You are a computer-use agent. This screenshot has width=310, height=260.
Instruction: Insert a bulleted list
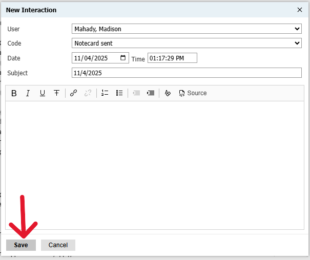pyautogui.click(x=119, y=93)
